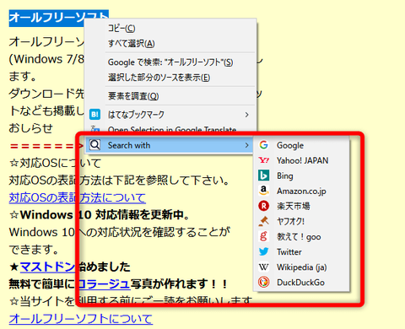Click the Bing logo icon
The height and width of the screenshot is (329, 405).
point(263,175)
